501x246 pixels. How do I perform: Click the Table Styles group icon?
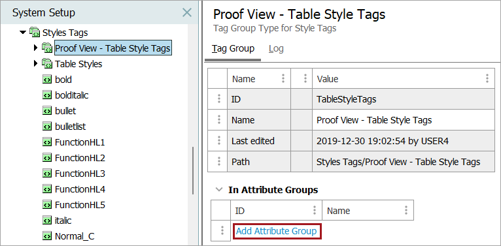(46, 64)
